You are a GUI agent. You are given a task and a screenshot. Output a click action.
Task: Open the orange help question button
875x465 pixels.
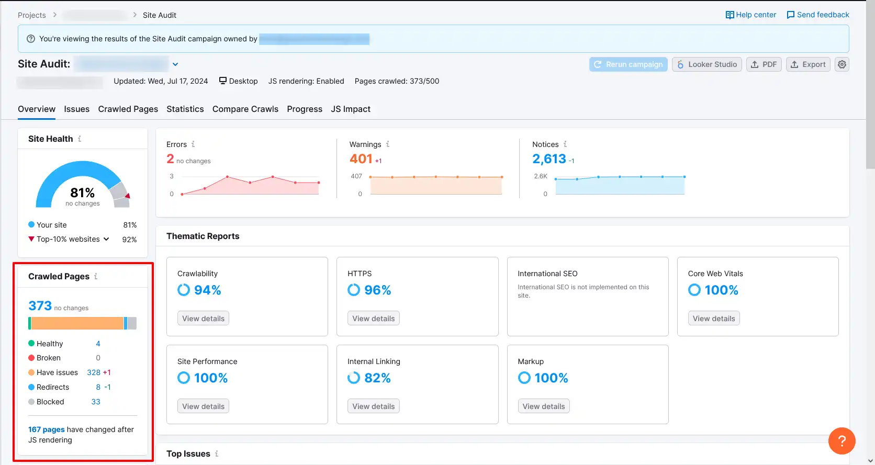coord(842,441)
